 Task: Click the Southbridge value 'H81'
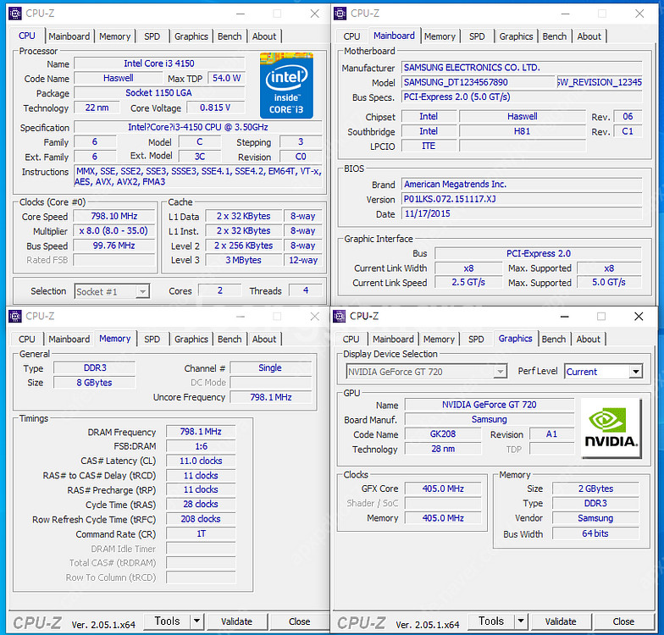[x=522, y=131]
